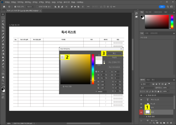Viewport: 176px width, 125px height.
Task: Collapse the '2. 독서 리뷰' layer group
Action: pos(144,116)
